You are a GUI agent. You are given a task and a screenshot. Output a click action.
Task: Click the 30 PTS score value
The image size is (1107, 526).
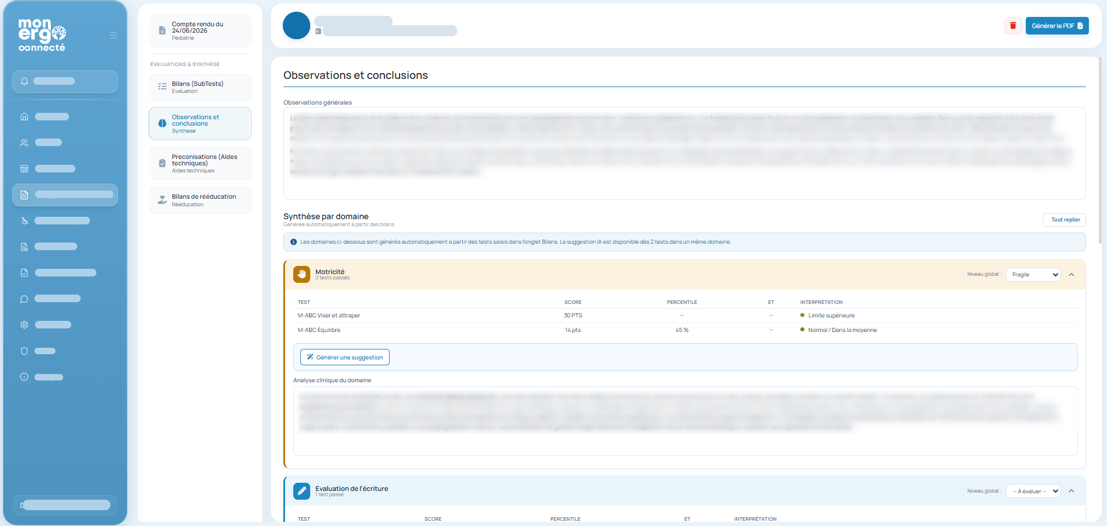pos(572,316)
